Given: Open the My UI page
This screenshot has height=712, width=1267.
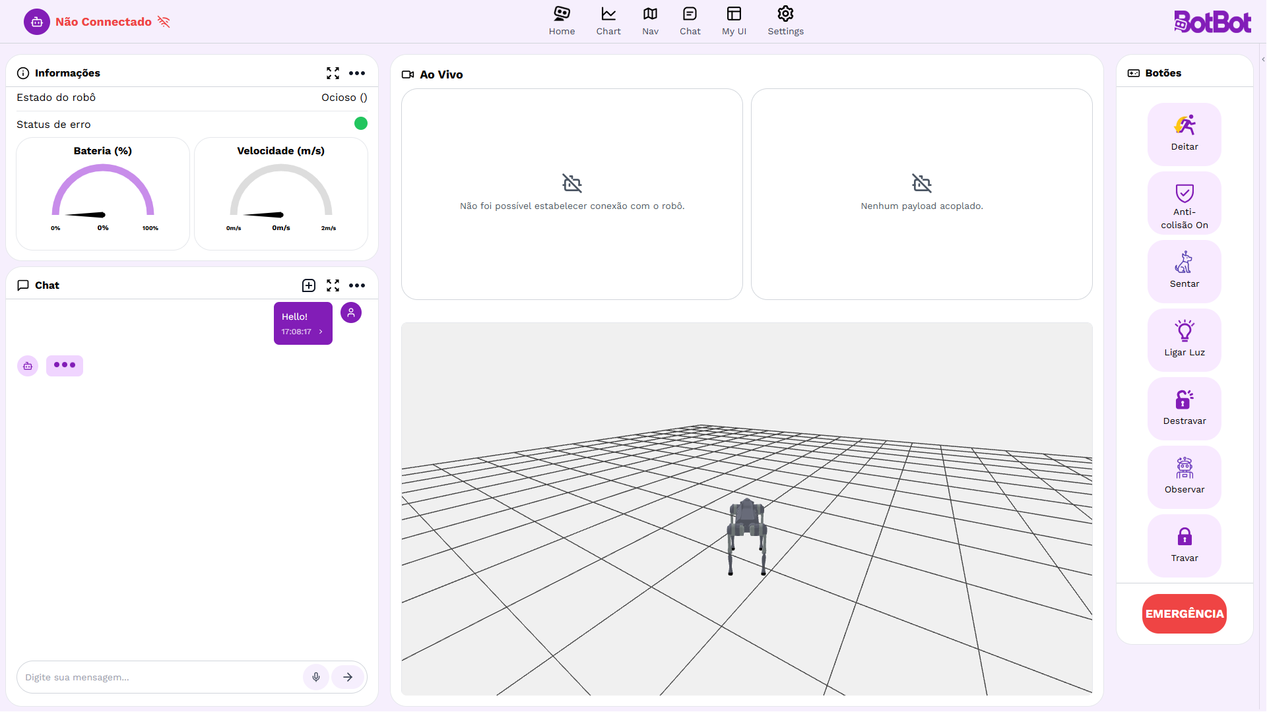Looking at the screenshot, I should (x=733, y=20).
